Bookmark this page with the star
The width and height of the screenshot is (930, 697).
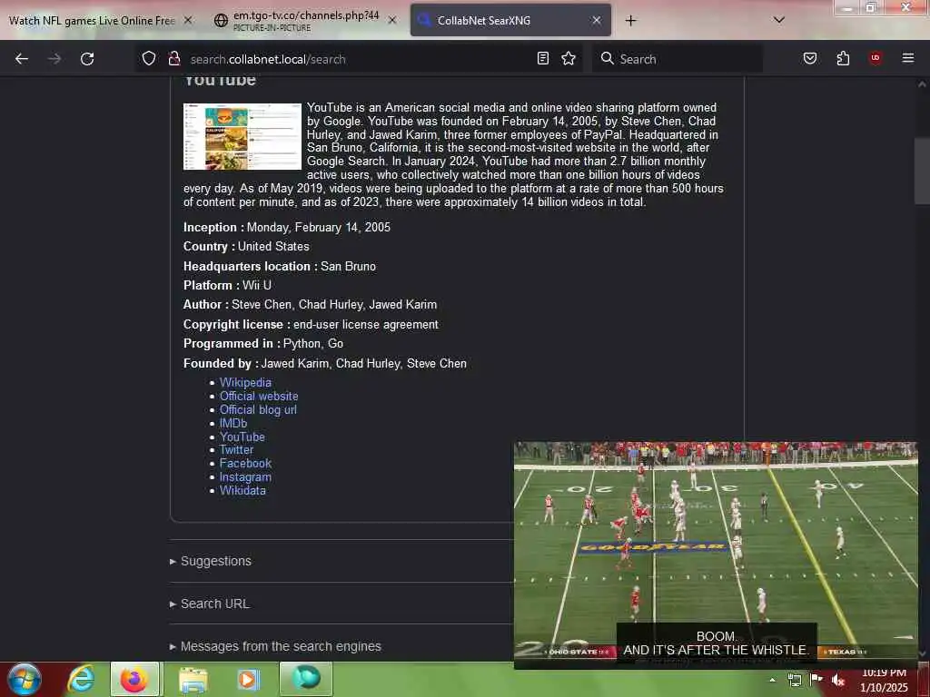tap(569, 58)
